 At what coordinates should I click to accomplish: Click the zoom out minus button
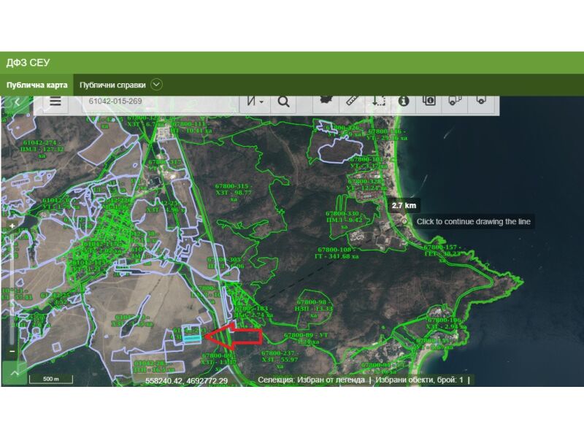point(12,351)
